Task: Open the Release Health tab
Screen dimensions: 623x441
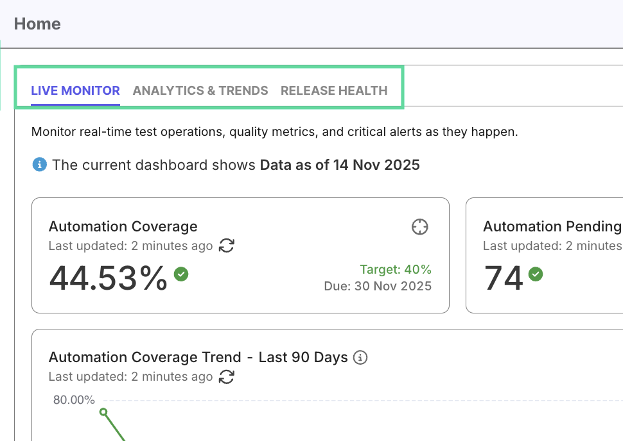Action: (334, 90)
